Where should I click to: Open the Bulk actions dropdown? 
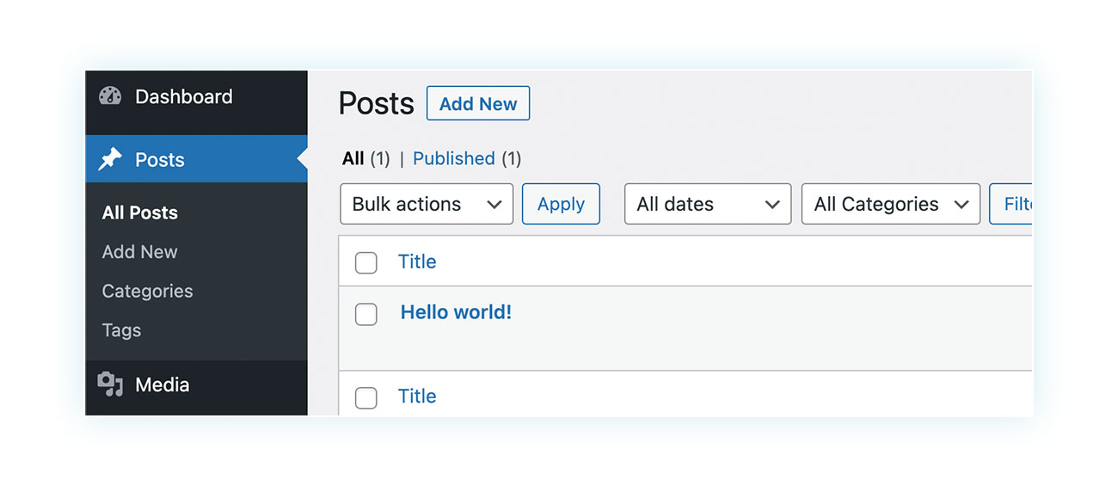[427, 204]
